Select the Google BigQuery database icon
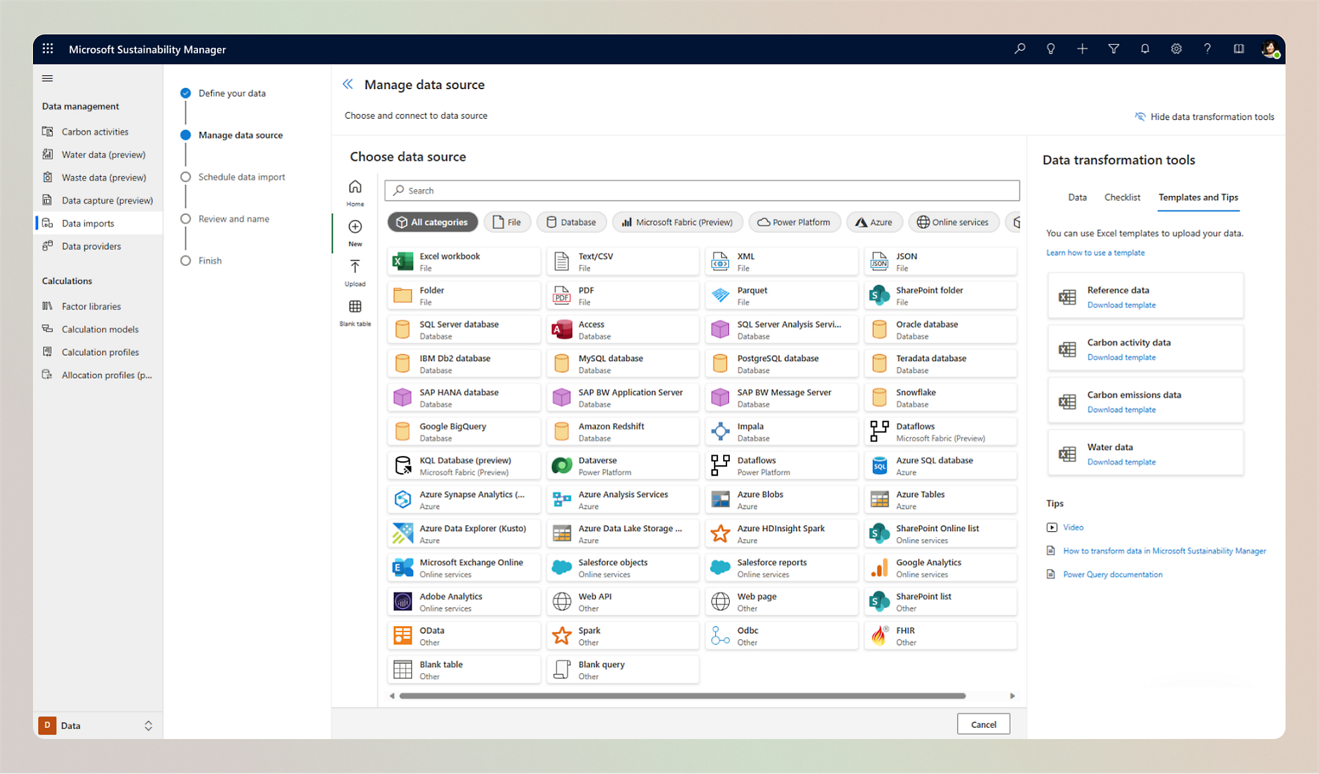Viewport: 1319px width, 774px height. click(x=402, y=432)
